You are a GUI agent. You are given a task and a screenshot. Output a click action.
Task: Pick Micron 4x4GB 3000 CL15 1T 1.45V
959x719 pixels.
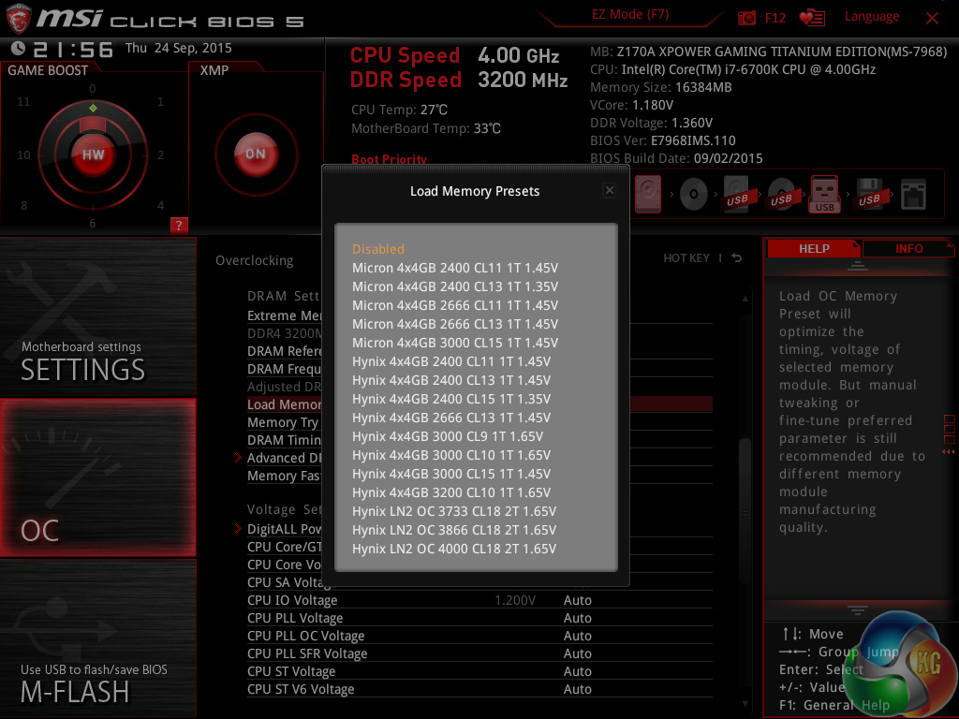pyautogui.click(x=455, y=343)
